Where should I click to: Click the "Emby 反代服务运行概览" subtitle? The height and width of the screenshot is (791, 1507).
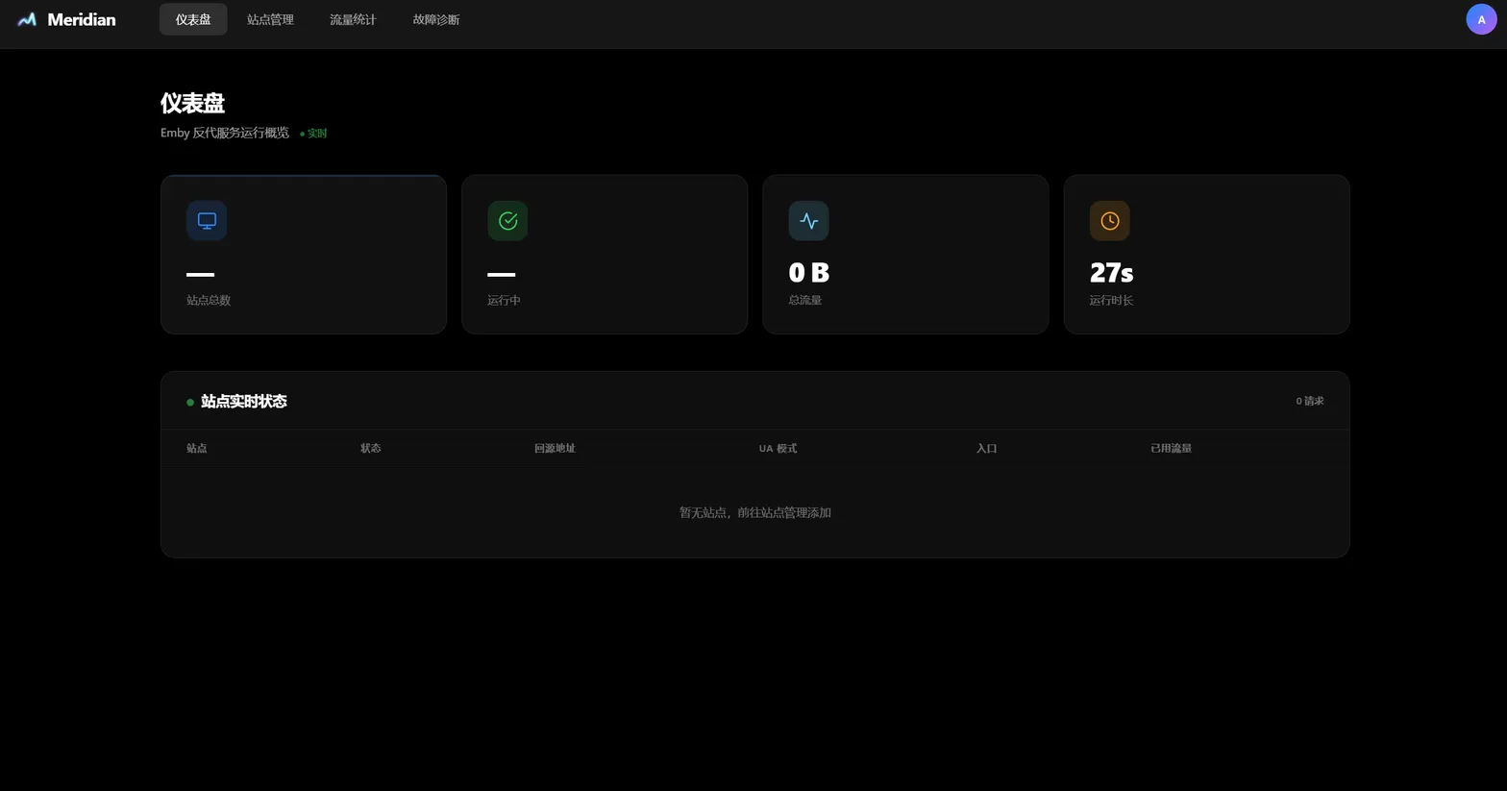[x=225, y=133]
